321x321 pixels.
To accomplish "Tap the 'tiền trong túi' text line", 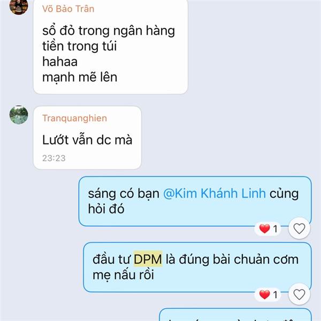I will coord(79,46).
